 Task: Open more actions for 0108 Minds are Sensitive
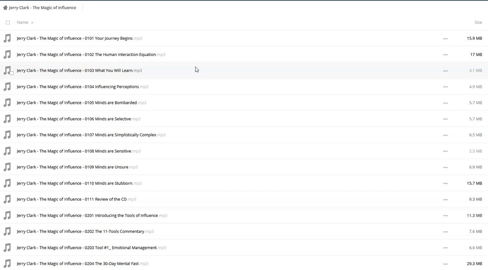tap(445, 151)
